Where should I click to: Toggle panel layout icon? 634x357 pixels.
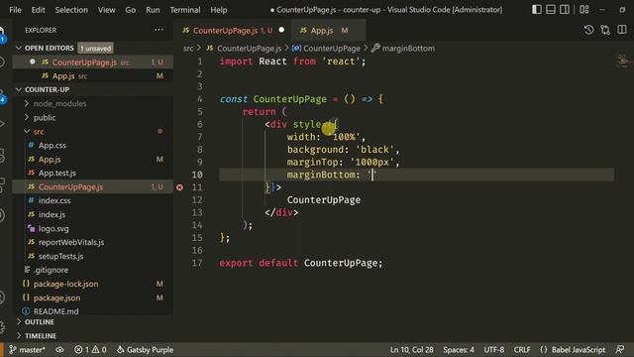551,9
